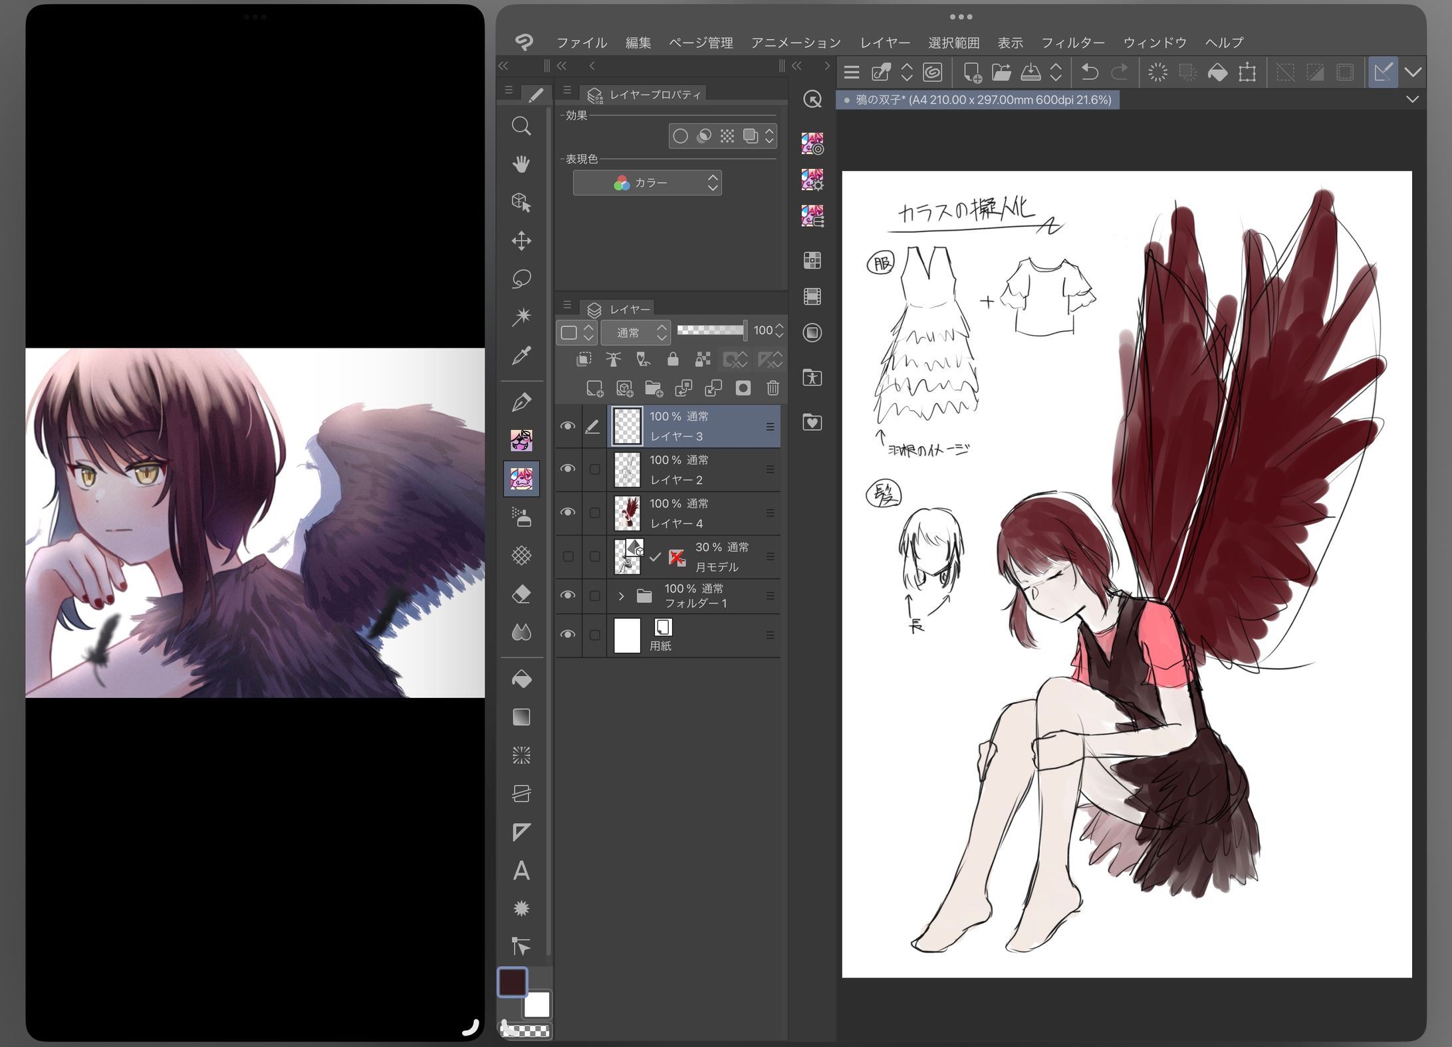Select the Auto select magic wand tool
1452x1047 pixels.
(x=521, y=316)
